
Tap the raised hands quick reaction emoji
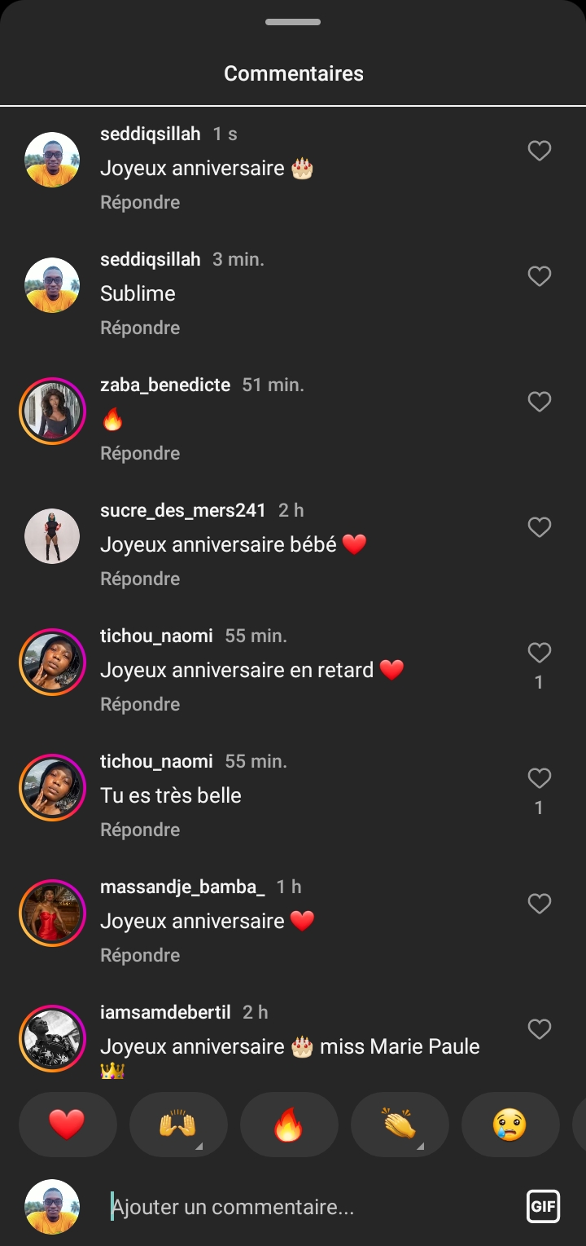click(x=177, y=1125)
